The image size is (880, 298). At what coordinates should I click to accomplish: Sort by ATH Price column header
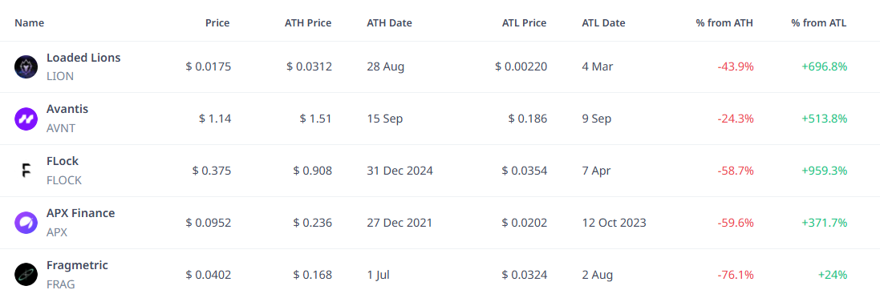[x=307, y=23]
